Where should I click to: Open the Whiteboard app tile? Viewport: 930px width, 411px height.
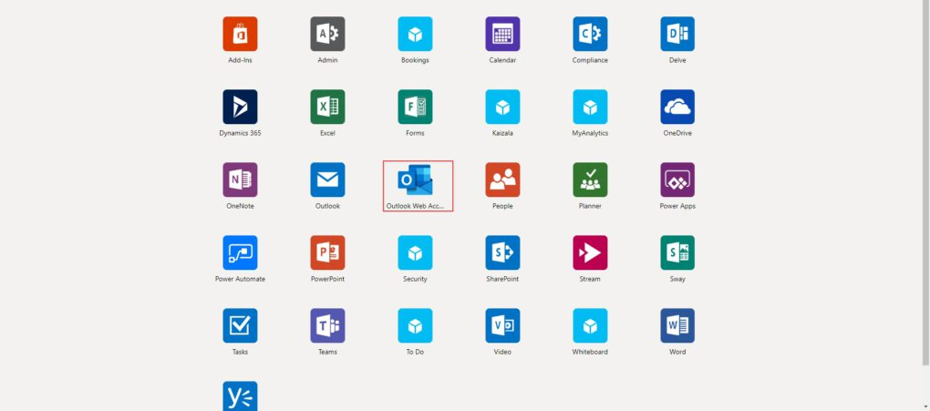[x=590, y=325]
